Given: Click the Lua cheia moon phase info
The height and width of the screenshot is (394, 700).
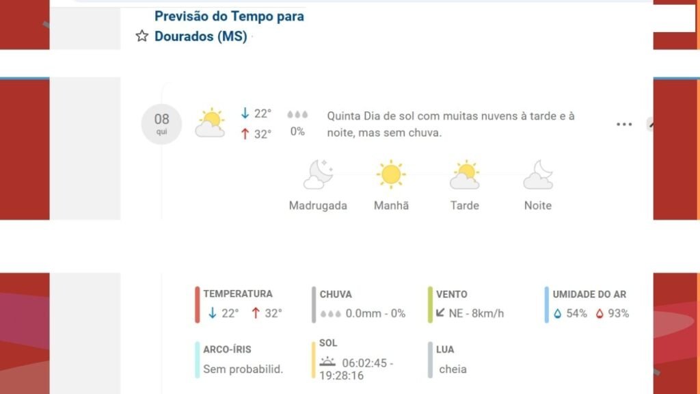Looking at the screenshot, I should tap(453, 369).
